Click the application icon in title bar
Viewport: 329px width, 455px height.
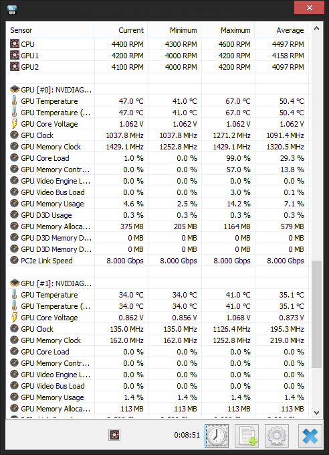(x=12, y=9)
